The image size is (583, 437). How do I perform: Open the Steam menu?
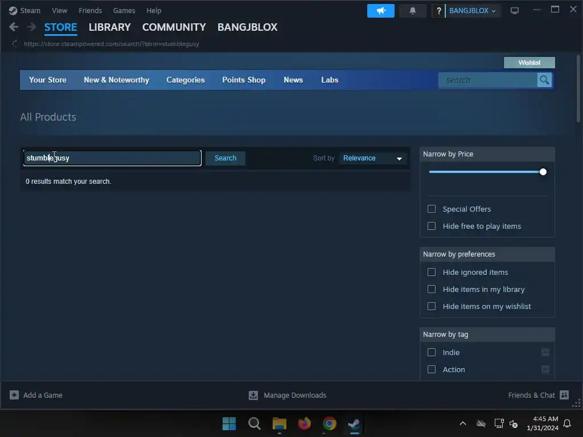(x=30, y=10)
